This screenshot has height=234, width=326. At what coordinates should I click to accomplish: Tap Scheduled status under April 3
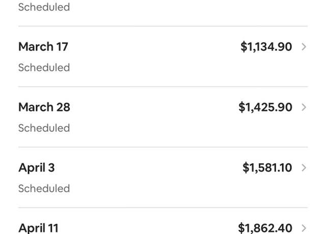coord(44,188)
